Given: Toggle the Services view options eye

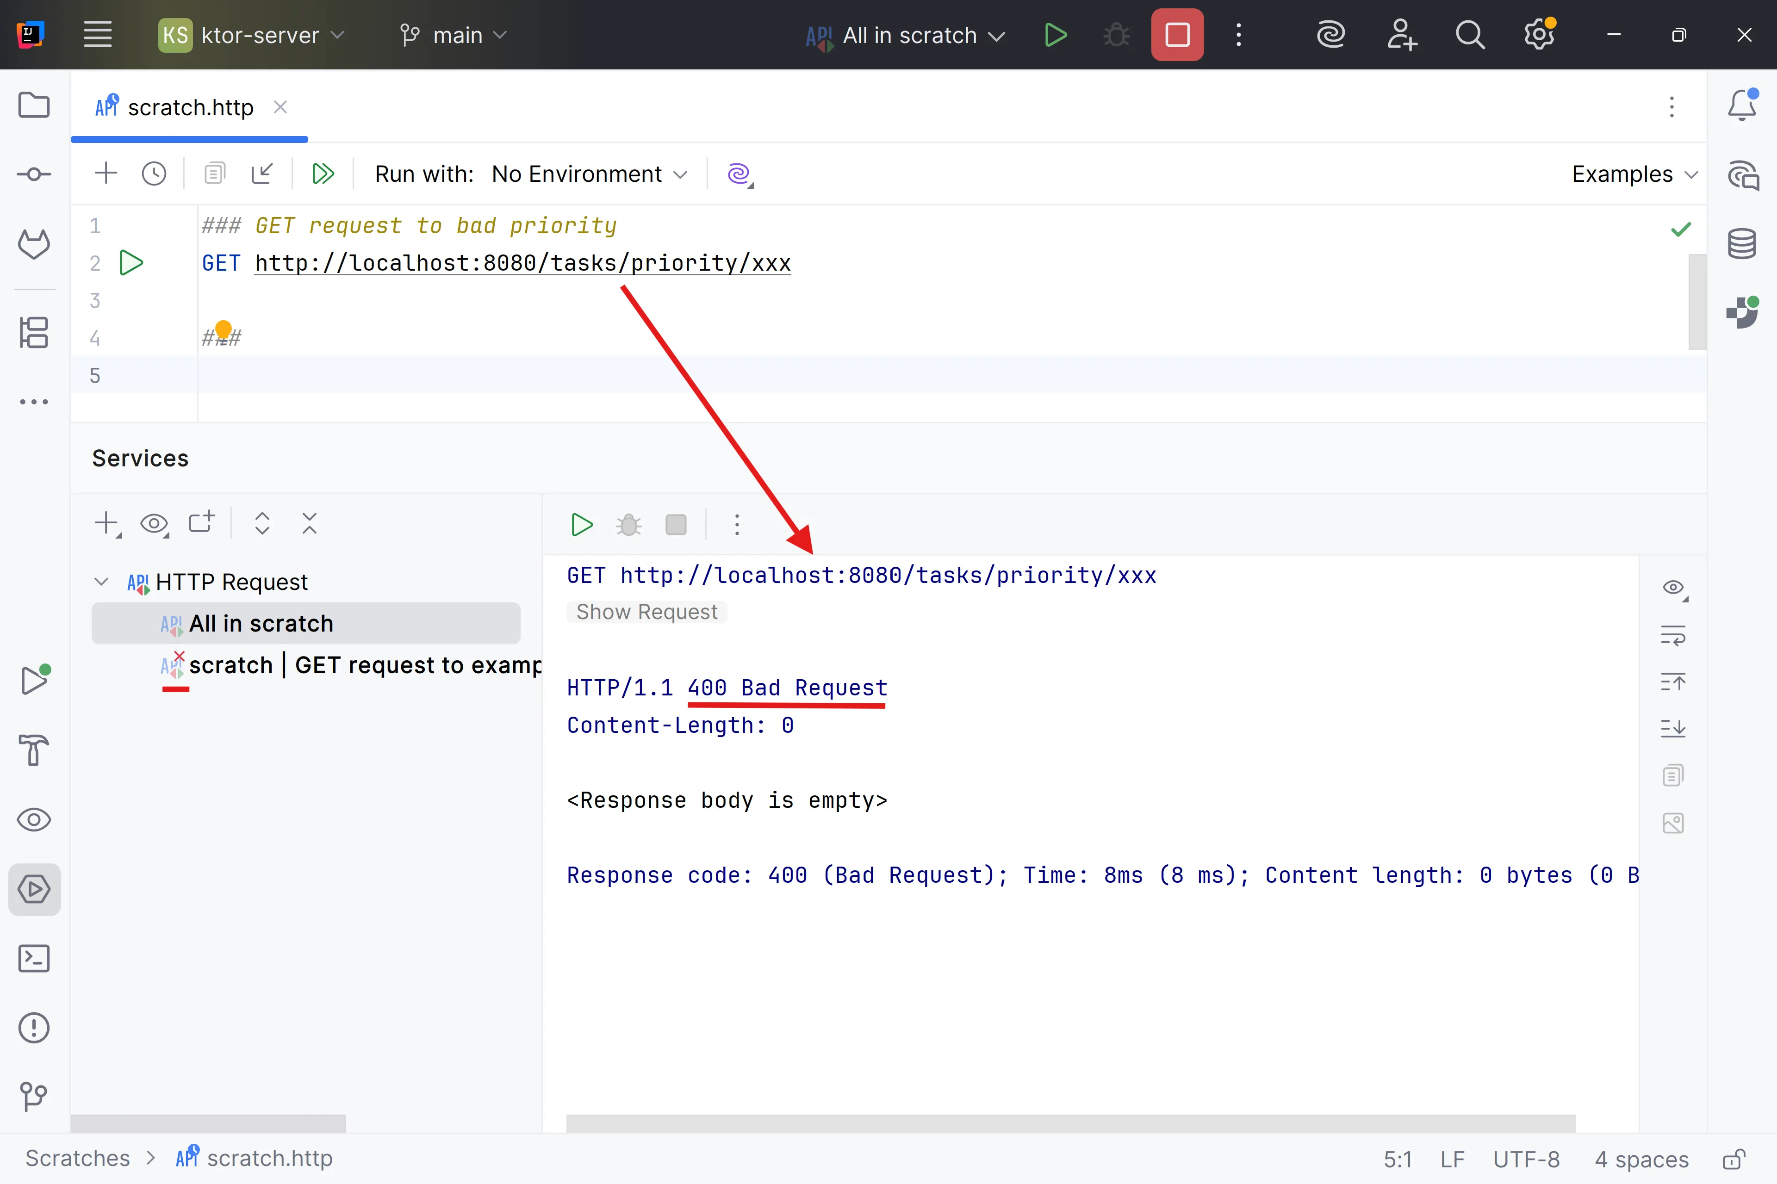Looking at the screenshot, I should coord(154,523).
